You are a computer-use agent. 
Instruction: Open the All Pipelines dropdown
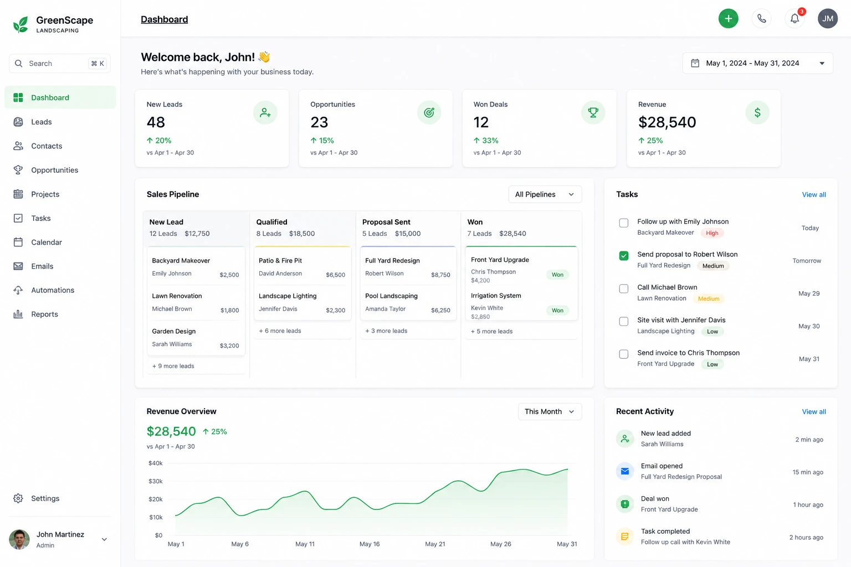tap(545, 194)
